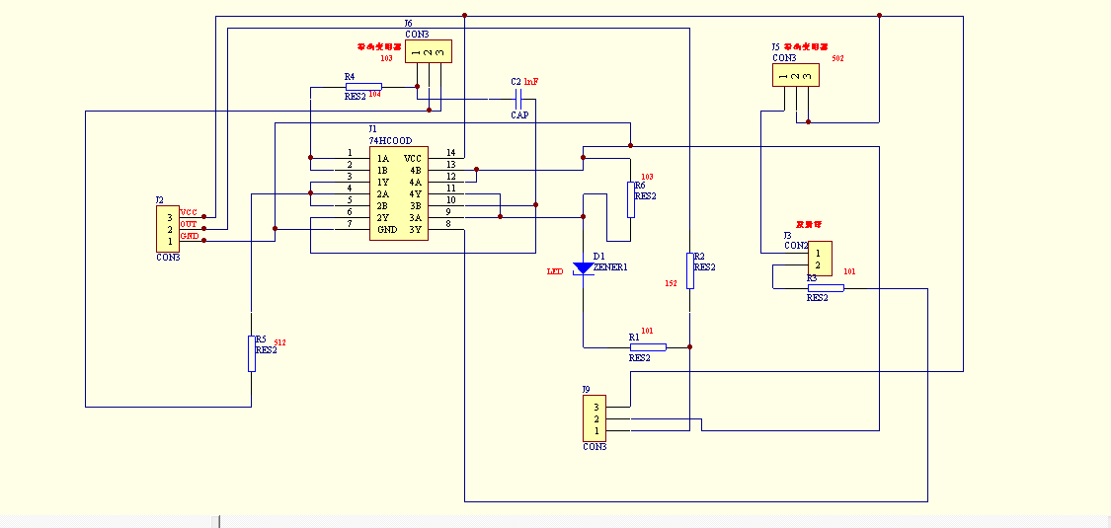Click the red '103' value above R6

click(647, 177)
